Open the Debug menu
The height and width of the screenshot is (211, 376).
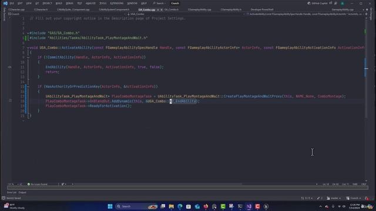[69, 4]
